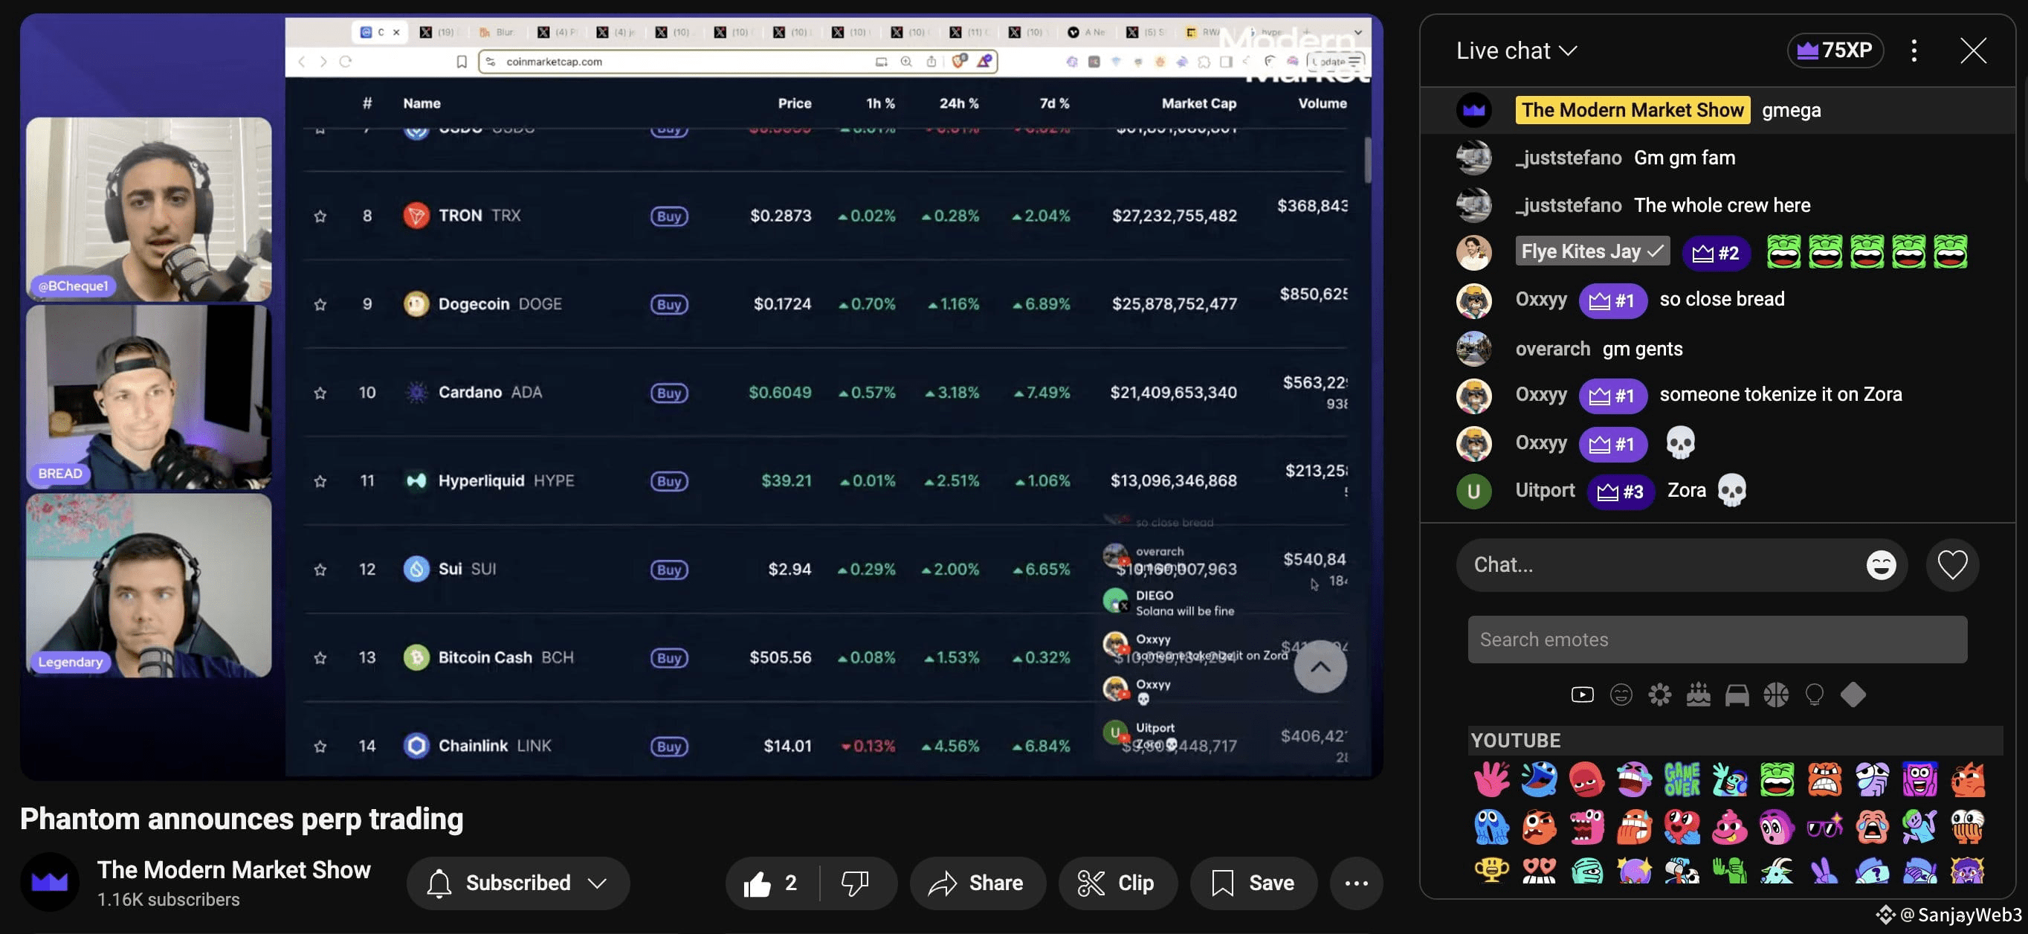Pick the pink waving hand emote
The height and width of the screenshot is (934, 2028).
[1491, 779]
